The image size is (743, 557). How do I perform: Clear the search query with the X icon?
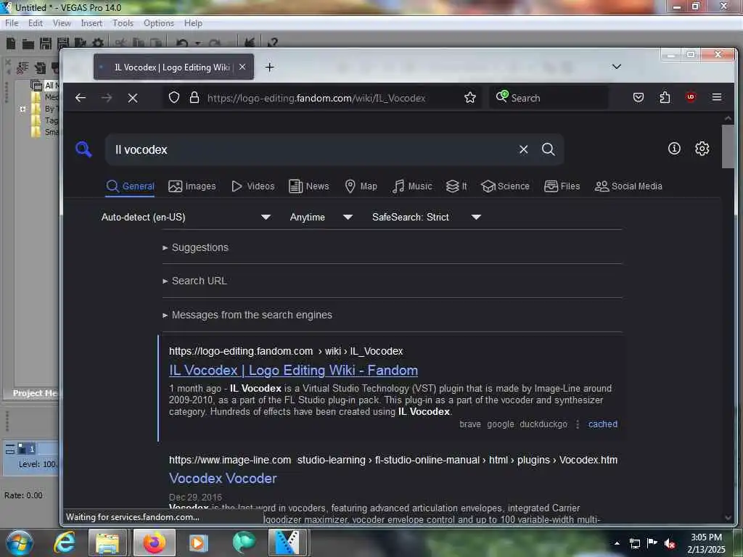point(524,149)
